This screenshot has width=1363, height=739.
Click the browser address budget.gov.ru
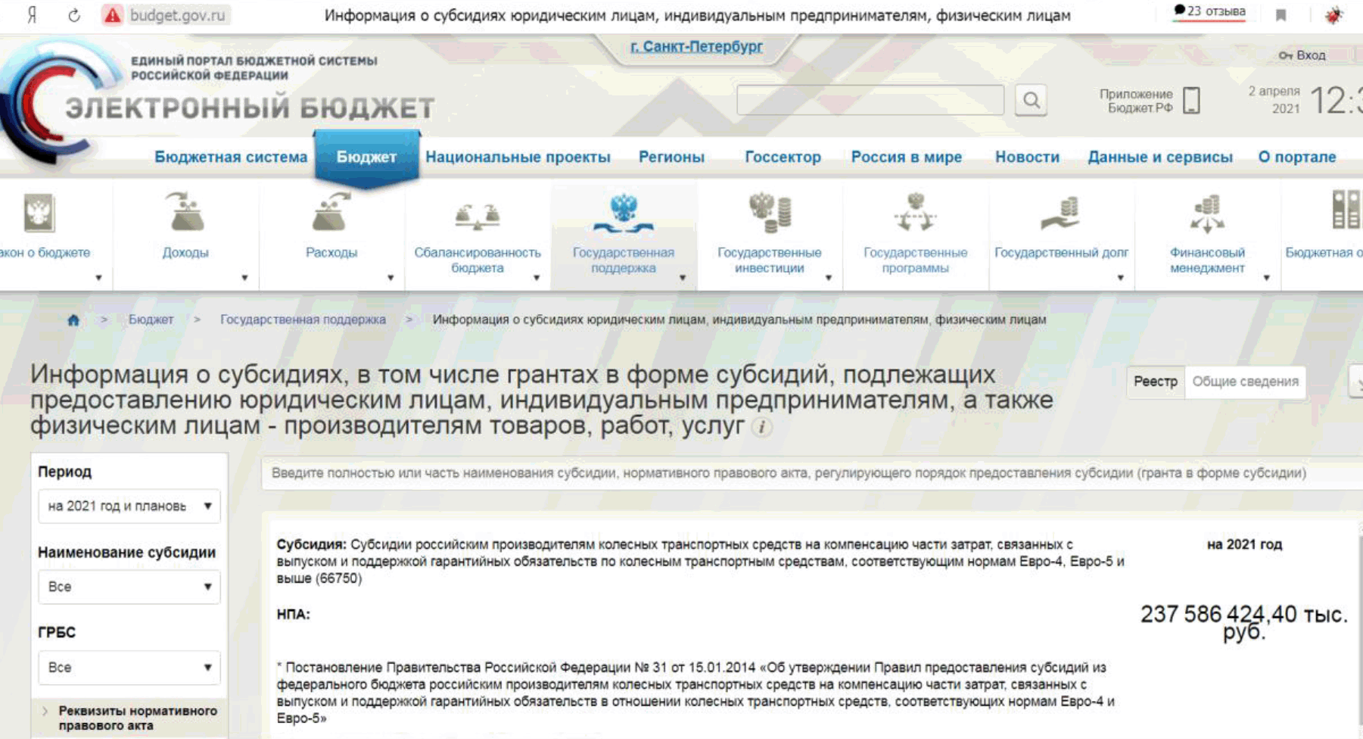(177, 15)
